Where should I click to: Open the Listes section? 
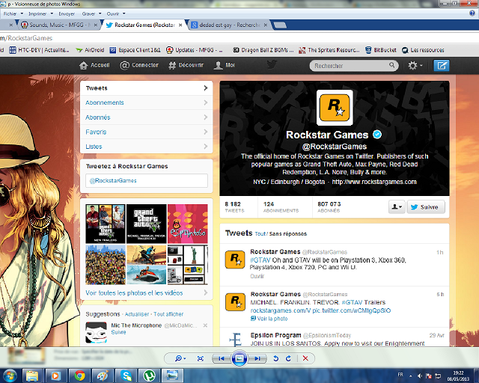(147, 147)
